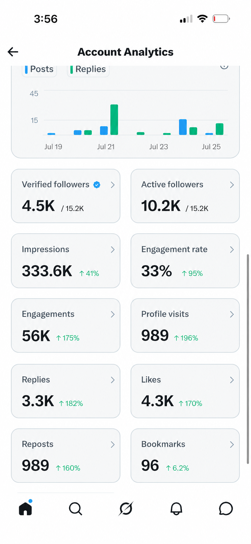Open the Grok slash icon
251x544 pixels.
tap(126, 508)
